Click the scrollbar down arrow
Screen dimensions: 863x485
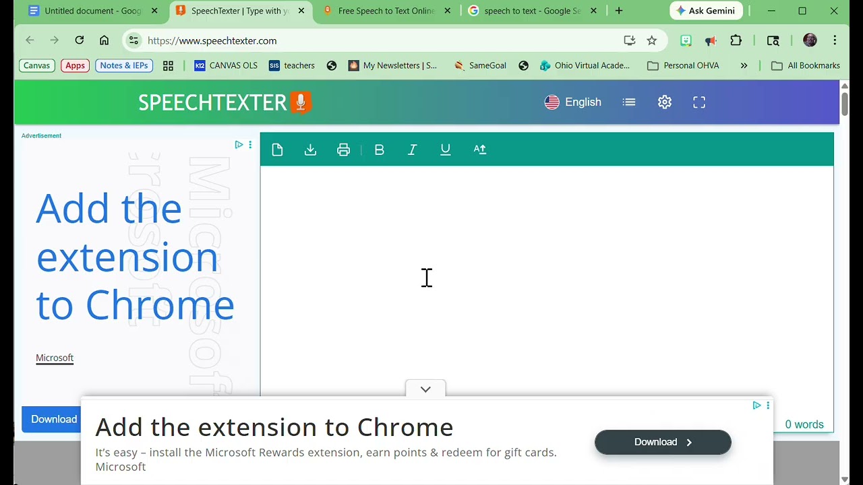844,480
